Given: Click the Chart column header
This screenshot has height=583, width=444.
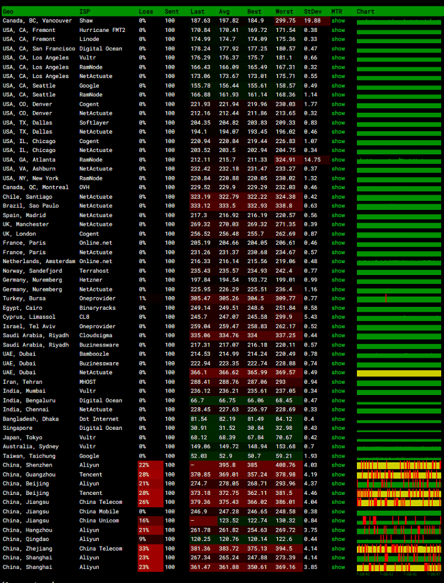Looking at the screenshot, I should pos(365,11).
